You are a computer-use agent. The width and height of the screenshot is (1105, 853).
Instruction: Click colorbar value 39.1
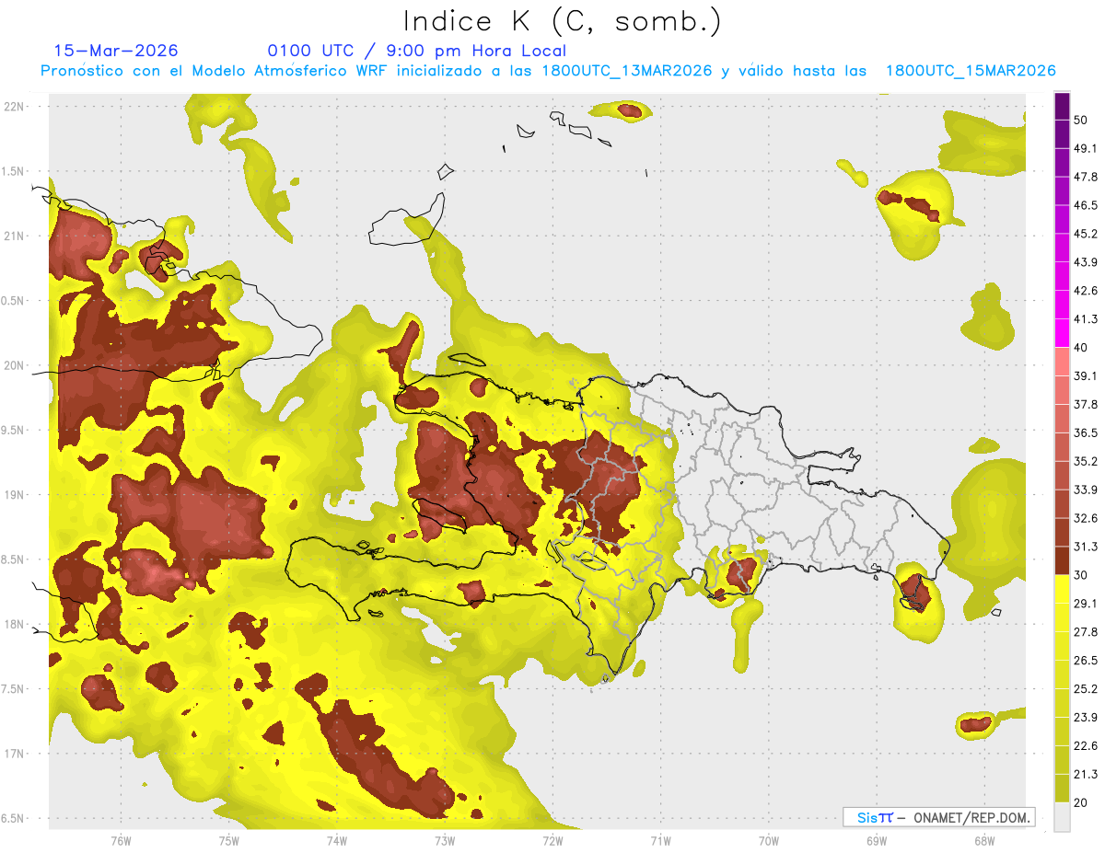coord(1086,376)
